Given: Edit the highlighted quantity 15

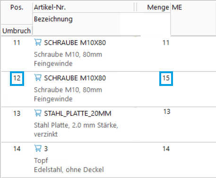Looking at the screenshot, I should tap(166, 78).
